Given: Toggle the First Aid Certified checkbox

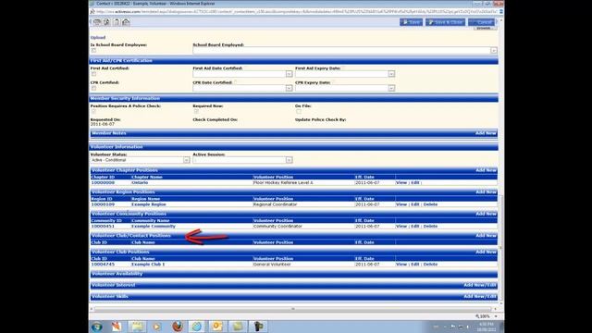Looking at the screenshot, I should point(93,74).
